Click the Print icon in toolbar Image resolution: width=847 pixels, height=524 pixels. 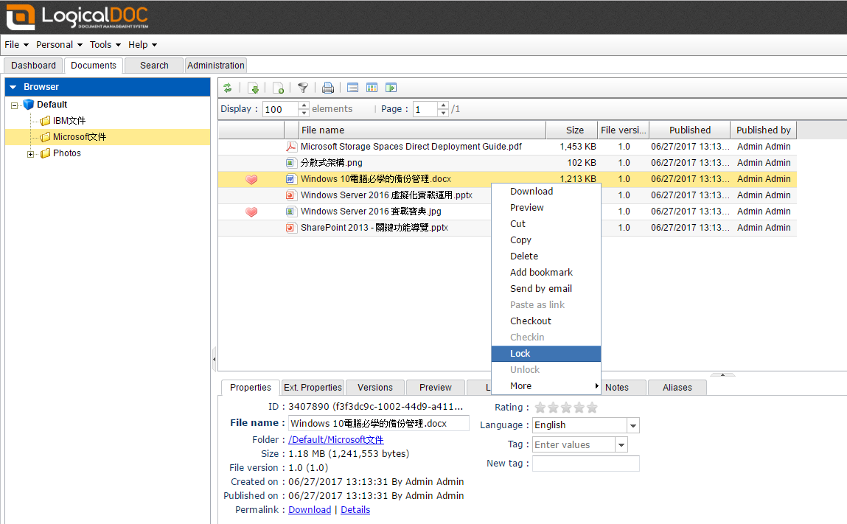tap(327, 88)
